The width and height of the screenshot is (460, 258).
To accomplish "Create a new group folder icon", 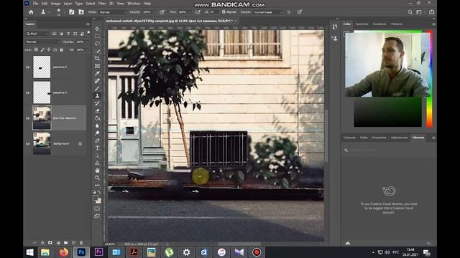I will pyautogui.click(x=65, y=243).
